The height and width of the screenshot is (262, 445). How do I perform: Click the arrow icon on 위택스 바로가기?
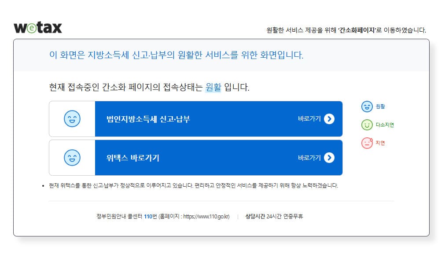tap(329, 158)
